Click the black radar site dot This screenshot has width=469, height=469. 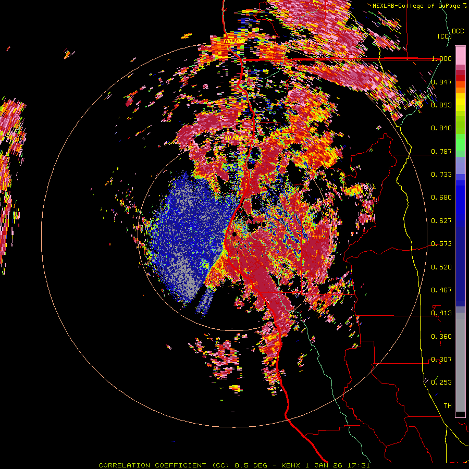point(234,234)
